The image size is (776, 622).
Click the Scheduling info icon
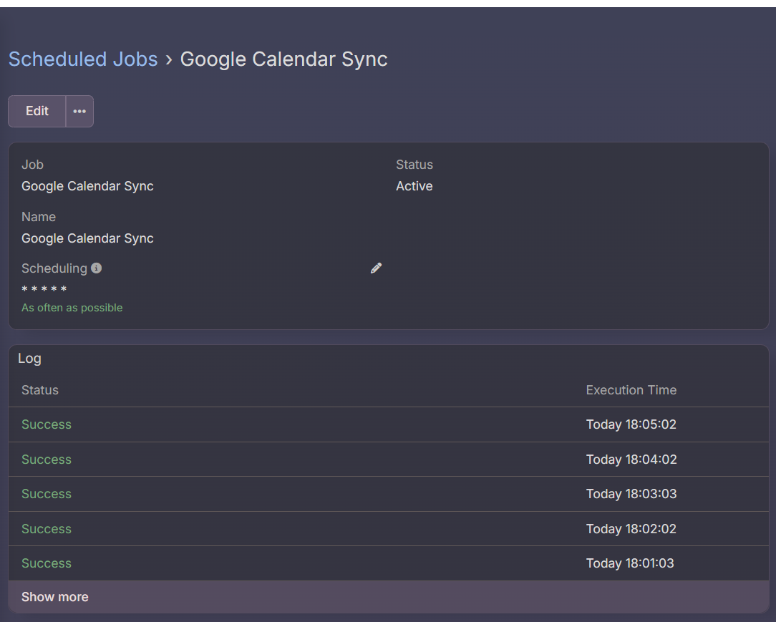click(x=97, y=268)
